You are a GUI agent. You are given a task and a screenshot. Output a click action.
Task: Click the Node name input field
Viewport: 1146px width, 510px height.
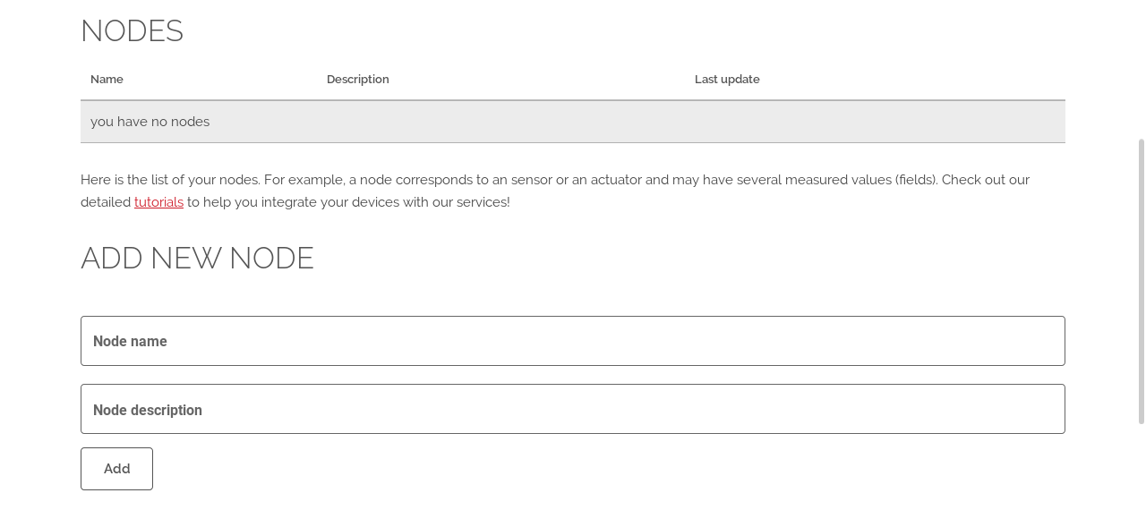(x=573, y=341)
